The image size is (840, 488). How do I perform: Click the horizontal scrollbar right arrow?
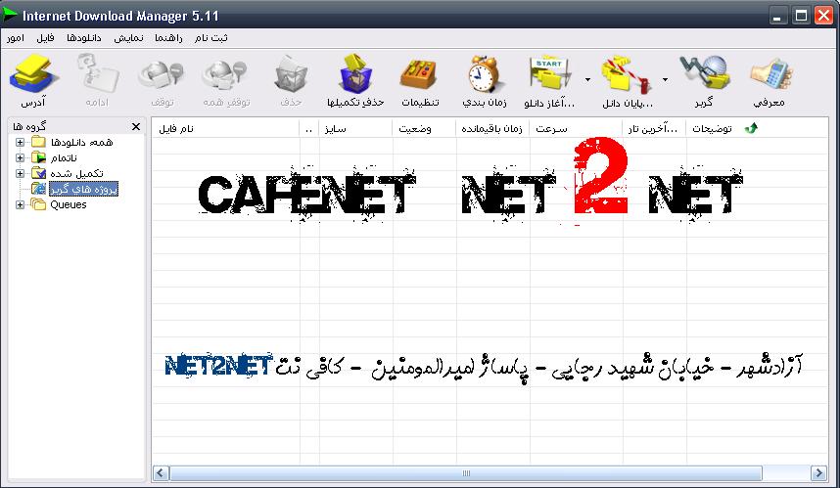(818, 473)
